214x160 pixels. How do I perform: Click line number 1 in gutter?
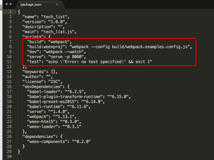10,12
